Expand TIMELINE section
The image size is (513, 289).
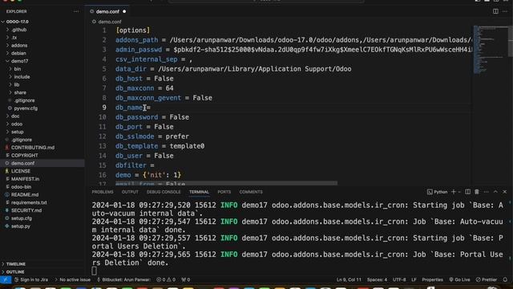pos(16,264)
